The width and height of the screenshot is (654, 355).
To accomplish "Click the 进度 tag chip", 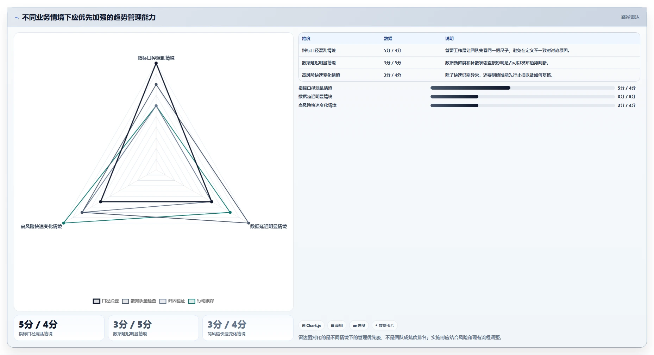I will [359, 325].
